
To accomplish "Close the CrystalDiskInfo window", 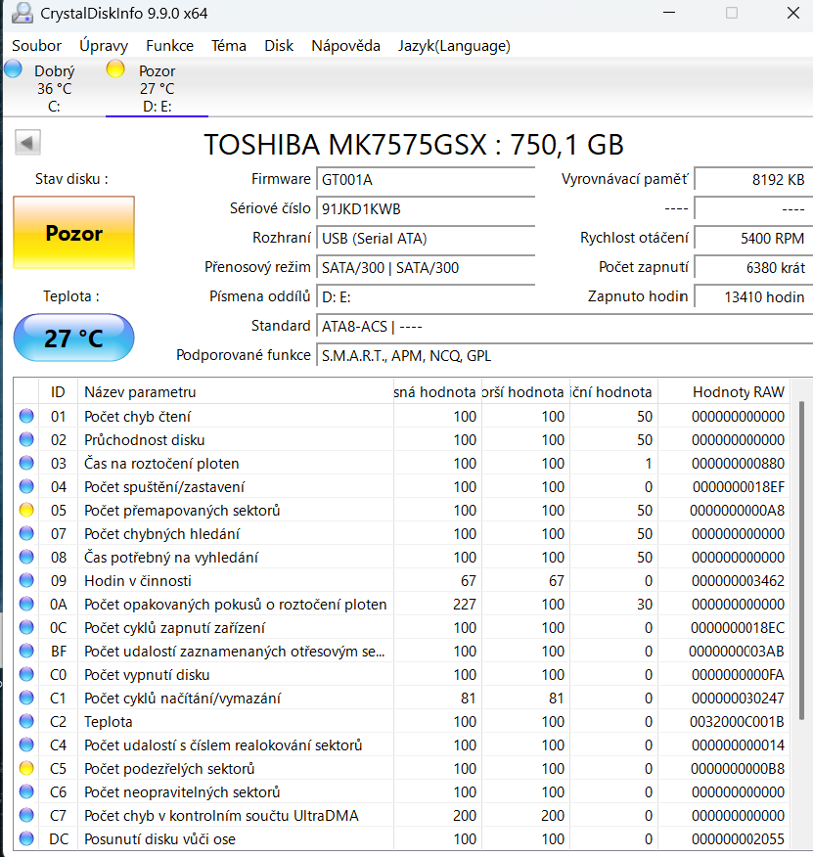I will point(793,13).
